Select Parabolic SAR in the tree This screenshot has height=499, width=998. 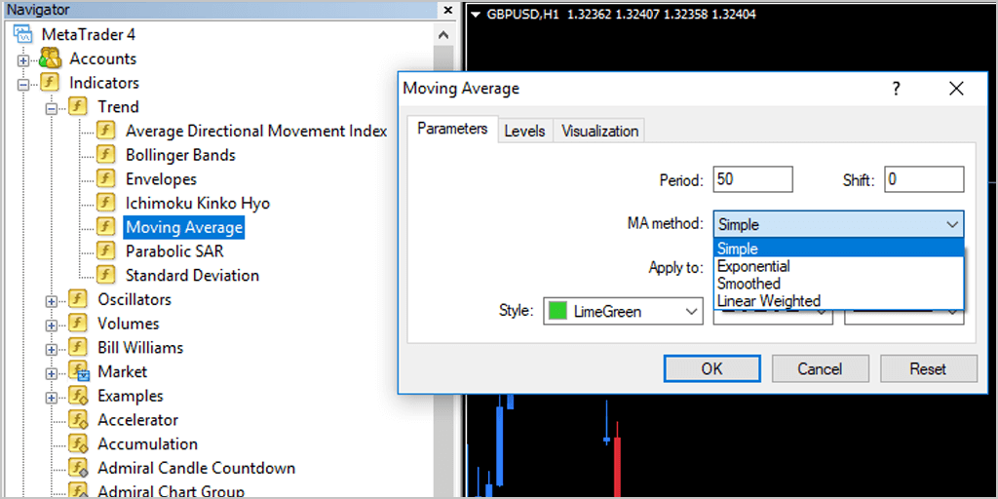tap(175, 251)
